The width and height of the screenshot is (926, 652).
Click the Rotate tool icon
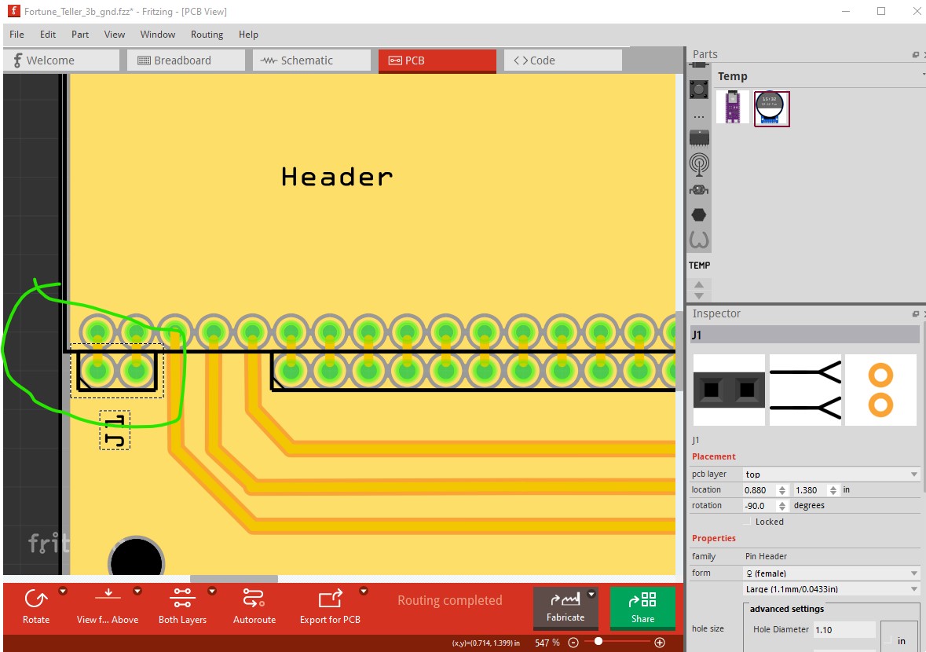35,599
